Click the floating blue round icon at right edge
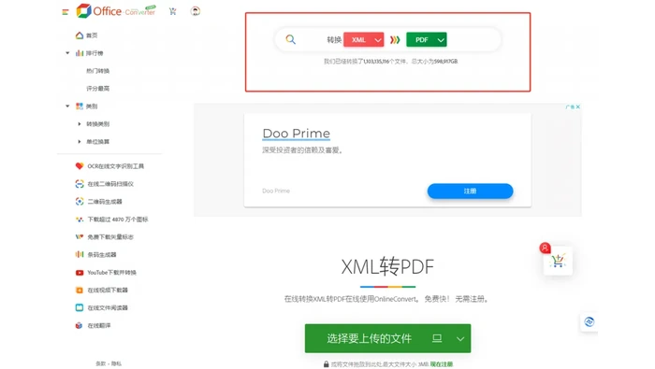This screenshot has width=655, height=369. point(589,322)
